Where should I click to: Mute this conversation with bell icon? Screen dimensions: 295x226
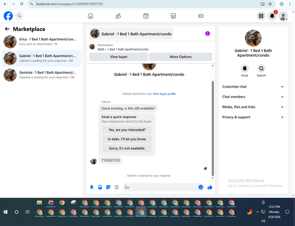(245, 69)
